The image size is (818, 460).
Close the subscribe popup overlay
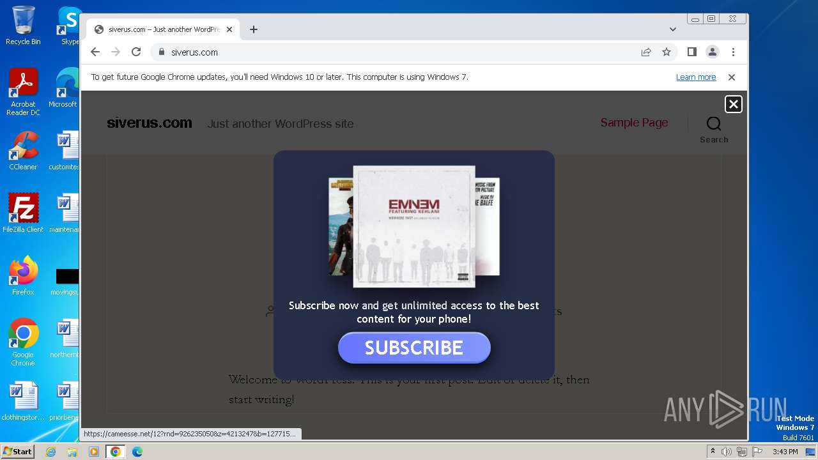pyautogui.click(x=734, y=104)
